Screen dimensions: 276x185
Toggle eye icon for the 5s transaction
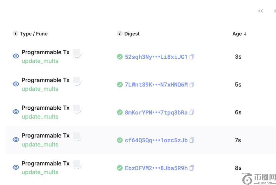click(16, 84)
